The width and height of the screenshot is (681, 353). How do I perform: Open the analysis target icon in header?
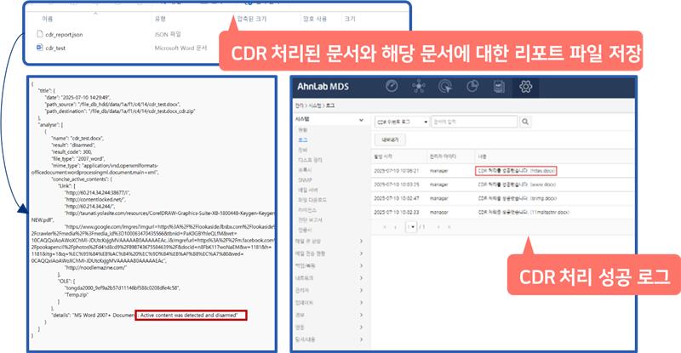pyautogui.click(x=446, y=86)
